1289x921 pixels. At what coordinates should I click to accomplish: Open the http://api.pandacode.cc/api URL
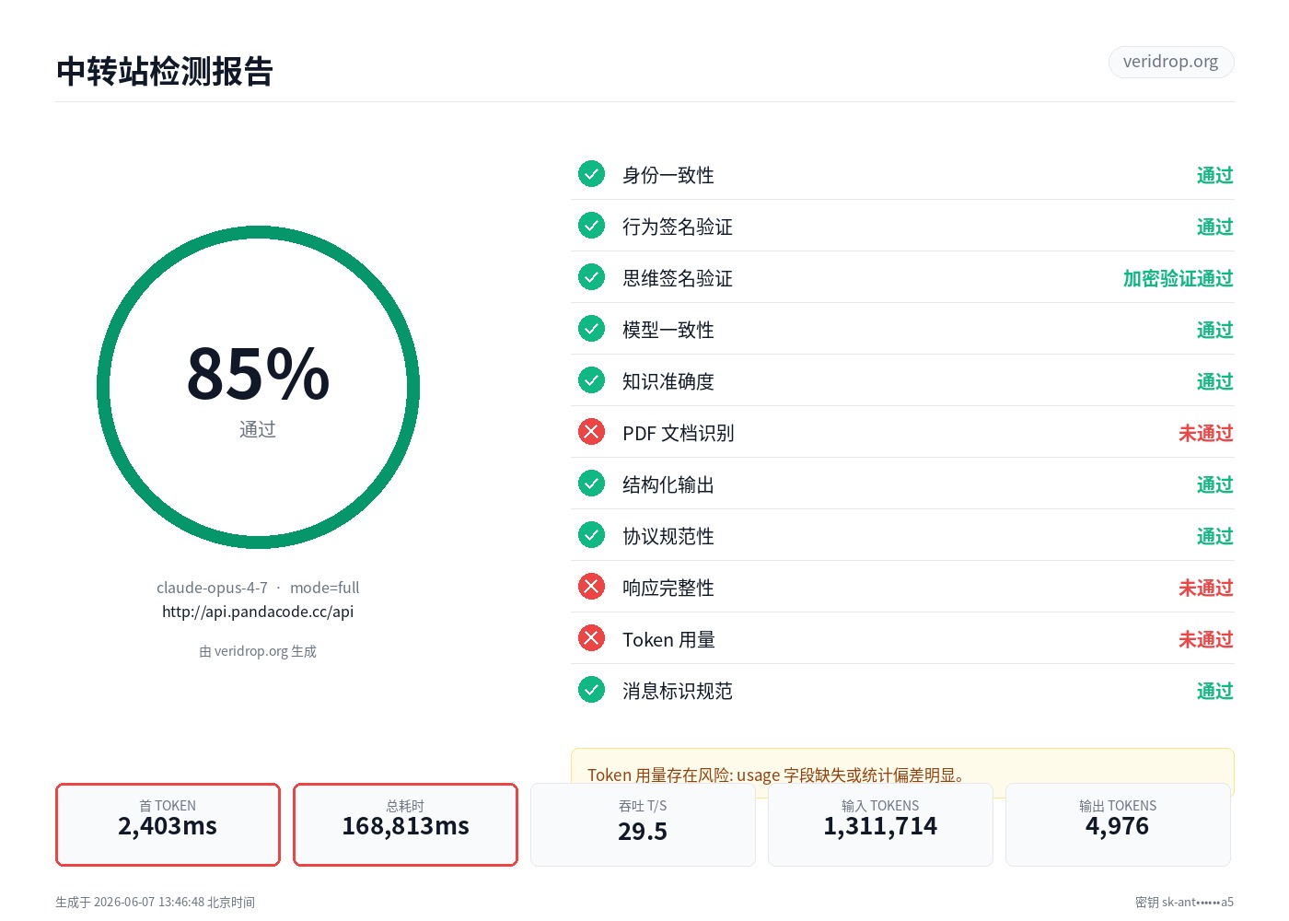258,612
